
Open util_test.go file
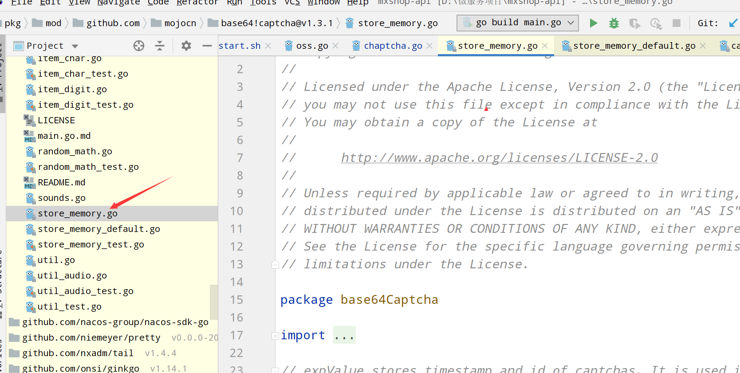[x=70, y=306]
